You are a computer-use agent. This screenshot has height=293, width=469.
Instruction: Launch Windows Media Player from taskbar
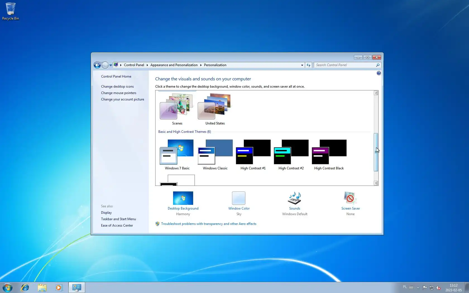pyautogui.click(x=59, y=287)
